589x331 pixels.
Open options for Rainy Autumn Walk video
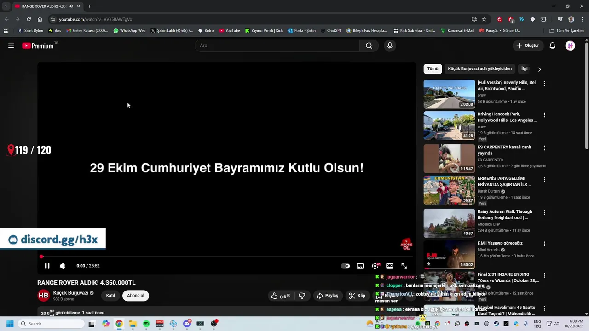pyautogui.click(x=544, y=212)
